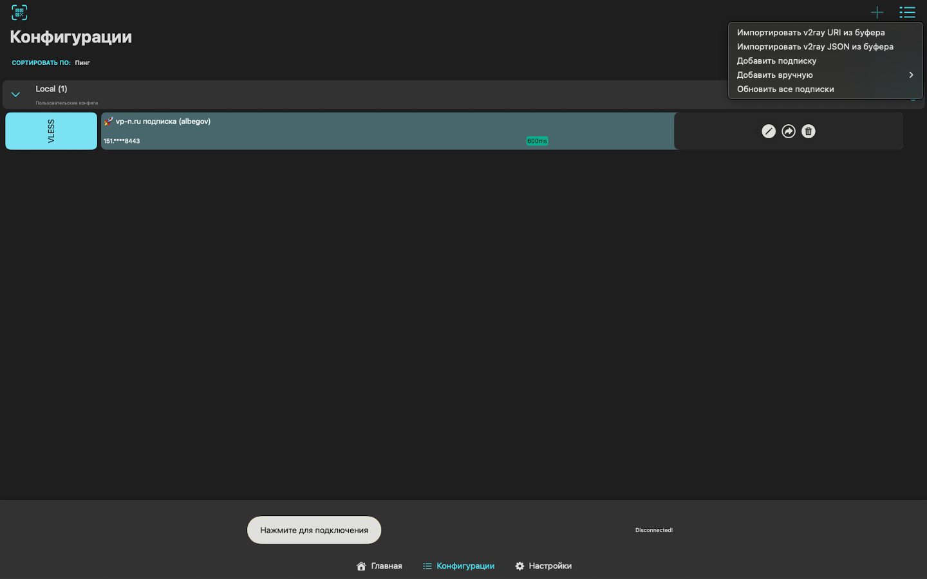Image resolution: width=927 pixels, height=579 pixels.
Task: Click the VLESS protocol badge
Action: 51,131
